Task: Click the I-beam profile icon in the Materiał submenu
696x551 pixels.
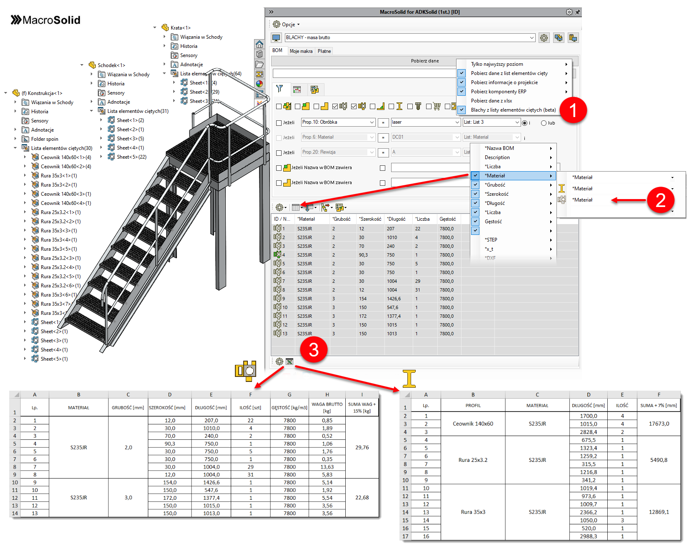Action: click(562, 189)
